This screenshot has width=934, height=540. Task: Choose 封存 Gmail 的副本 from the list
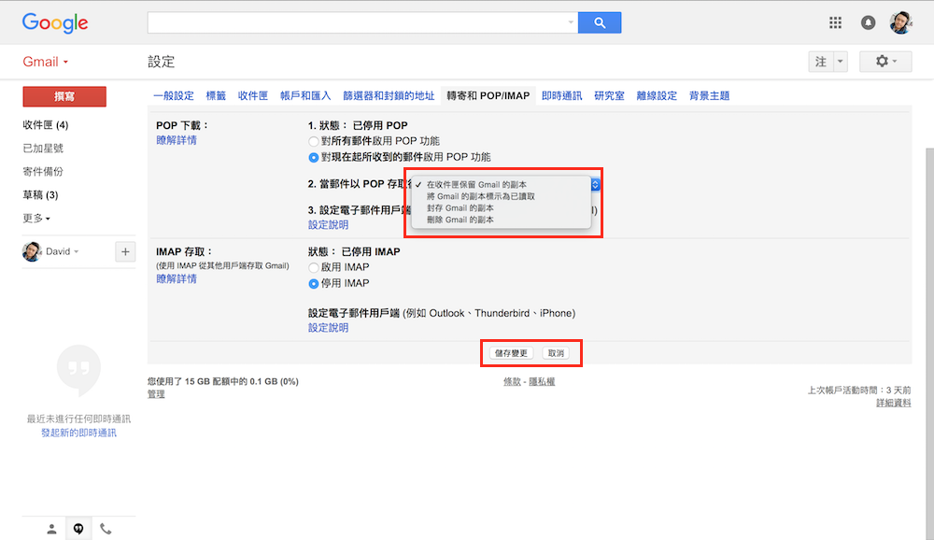click(x=460, y=208)
